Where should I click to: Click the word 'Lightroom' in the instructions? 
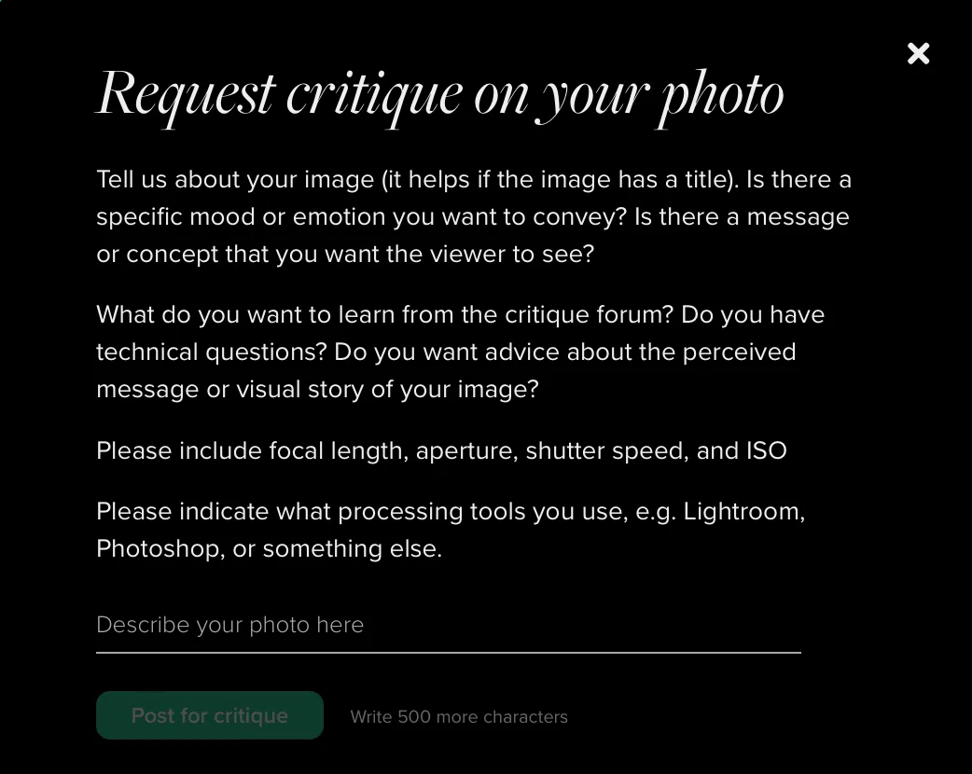pyautogui.click(x=743, y=512)
